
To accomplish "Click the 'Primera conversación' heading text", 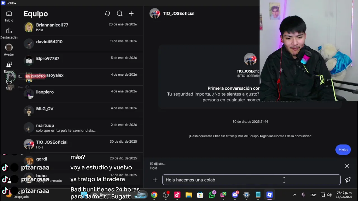I will click(234, 88).
